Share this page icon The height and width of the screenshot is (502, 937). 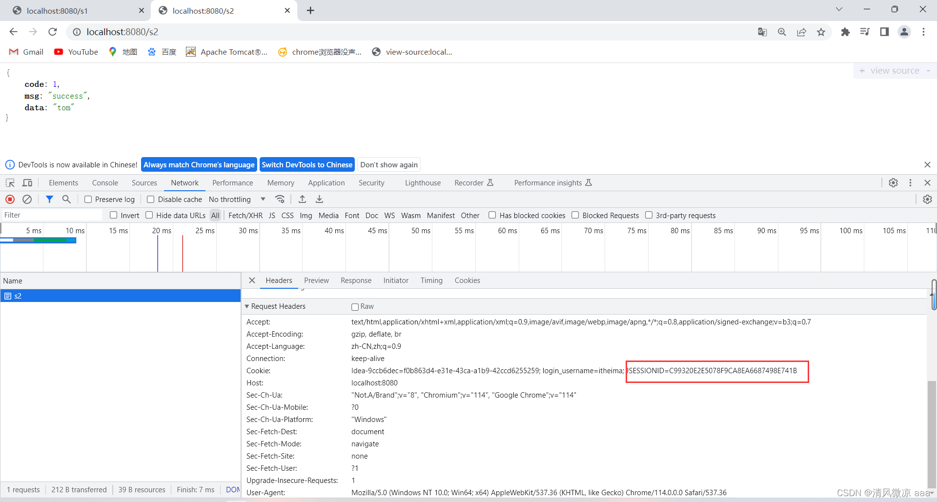coord(801,32)
